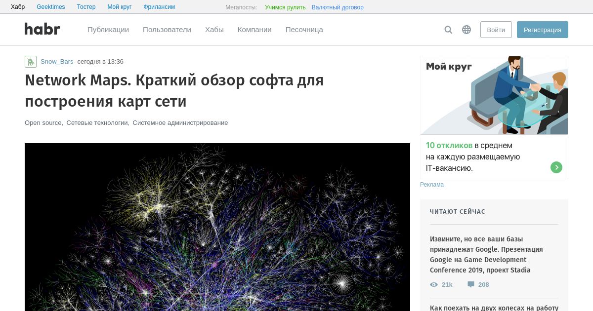Open the search magnifier icon

click(x=448, y=30)
